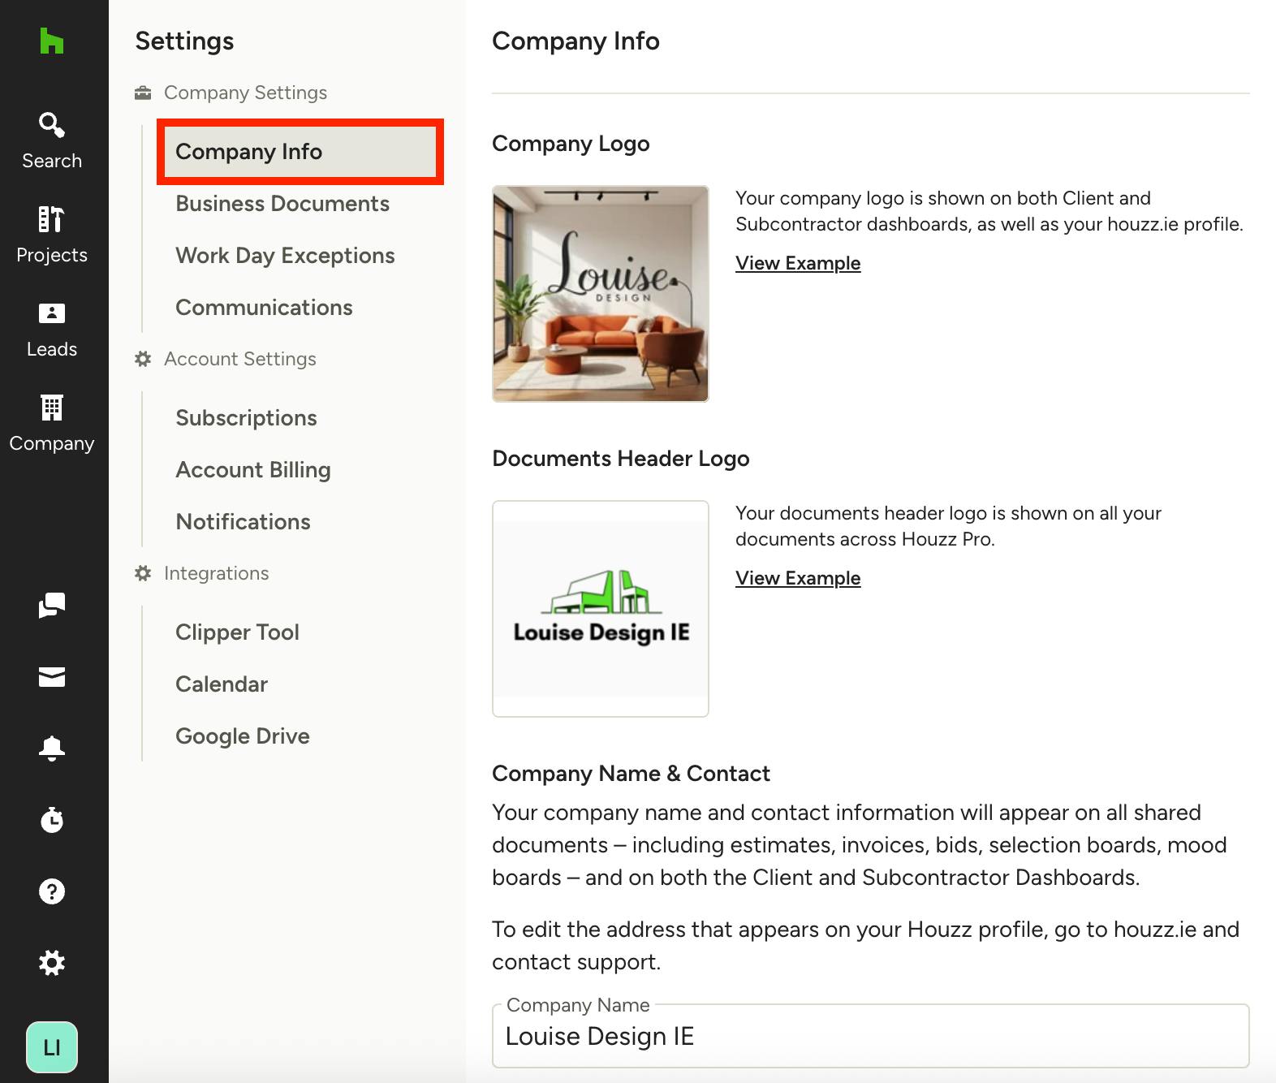1276x1083 pixels.
Task: Open Work Day Exceptions settings
Action: click(x=285, y=256)
